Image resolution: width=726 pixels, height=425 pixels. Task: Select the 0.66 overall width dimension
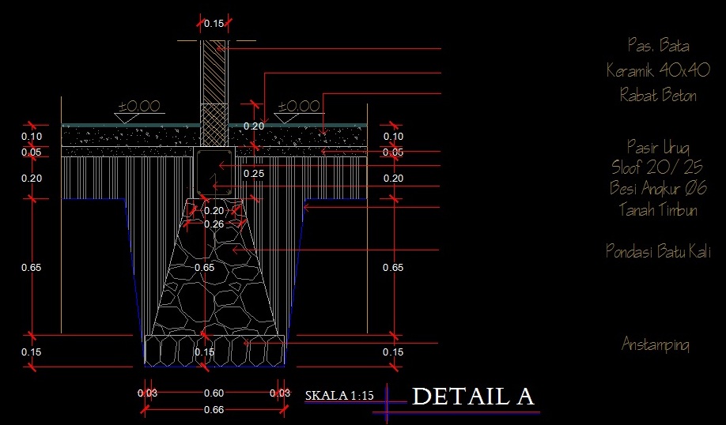tap(214, 410)
